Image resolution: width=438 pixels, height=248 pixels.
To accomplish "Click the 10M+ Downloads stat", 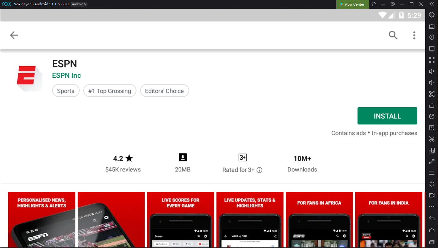I will pyautogui.click(x=302, y=164).
